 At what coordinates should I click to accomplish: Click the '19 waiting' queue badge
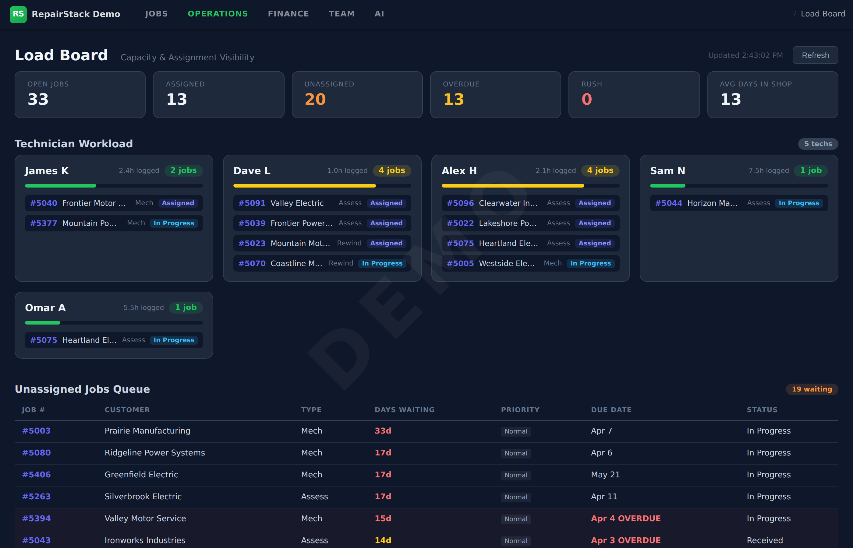point(812,389)
